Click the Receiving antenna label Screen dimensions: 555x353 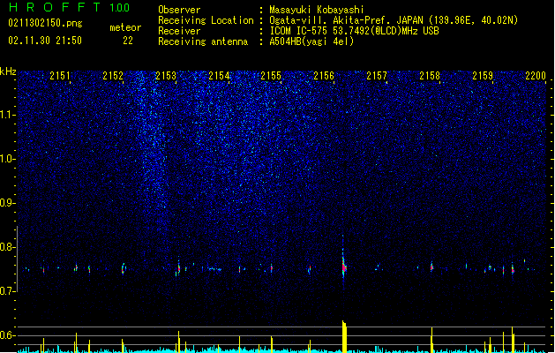[203, 41]
